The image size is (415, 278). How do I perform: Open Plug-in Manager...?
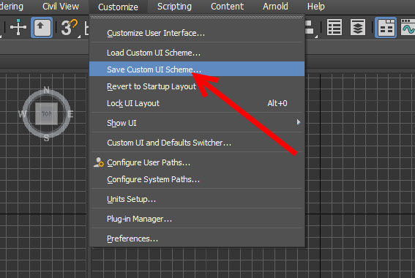(x=197, y=219)
